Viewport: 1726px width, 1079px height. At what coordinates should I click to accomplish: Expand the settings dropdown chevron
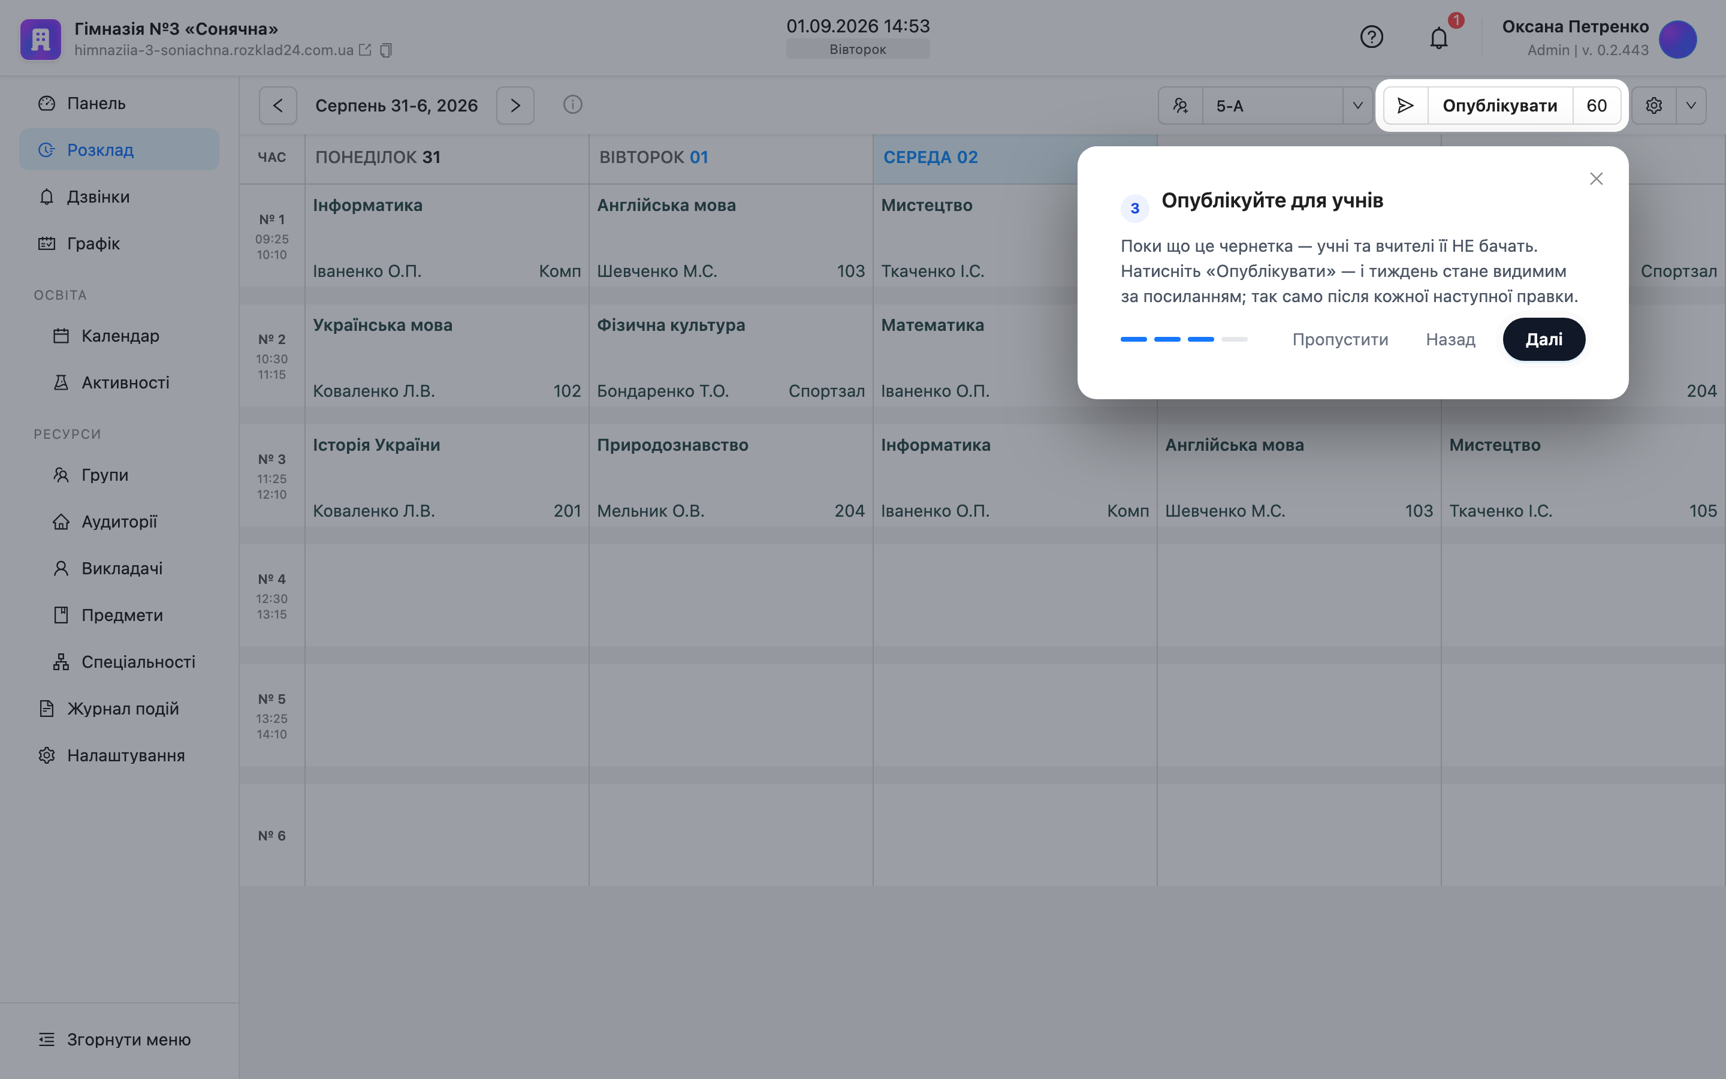click(1691, 106)
